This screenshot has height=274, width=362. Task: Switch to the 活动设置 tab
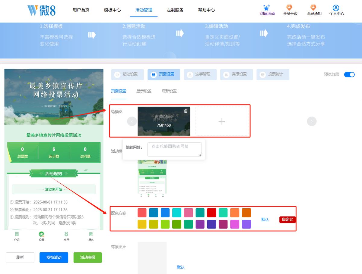pyautogui.click(x=128, y=74)
